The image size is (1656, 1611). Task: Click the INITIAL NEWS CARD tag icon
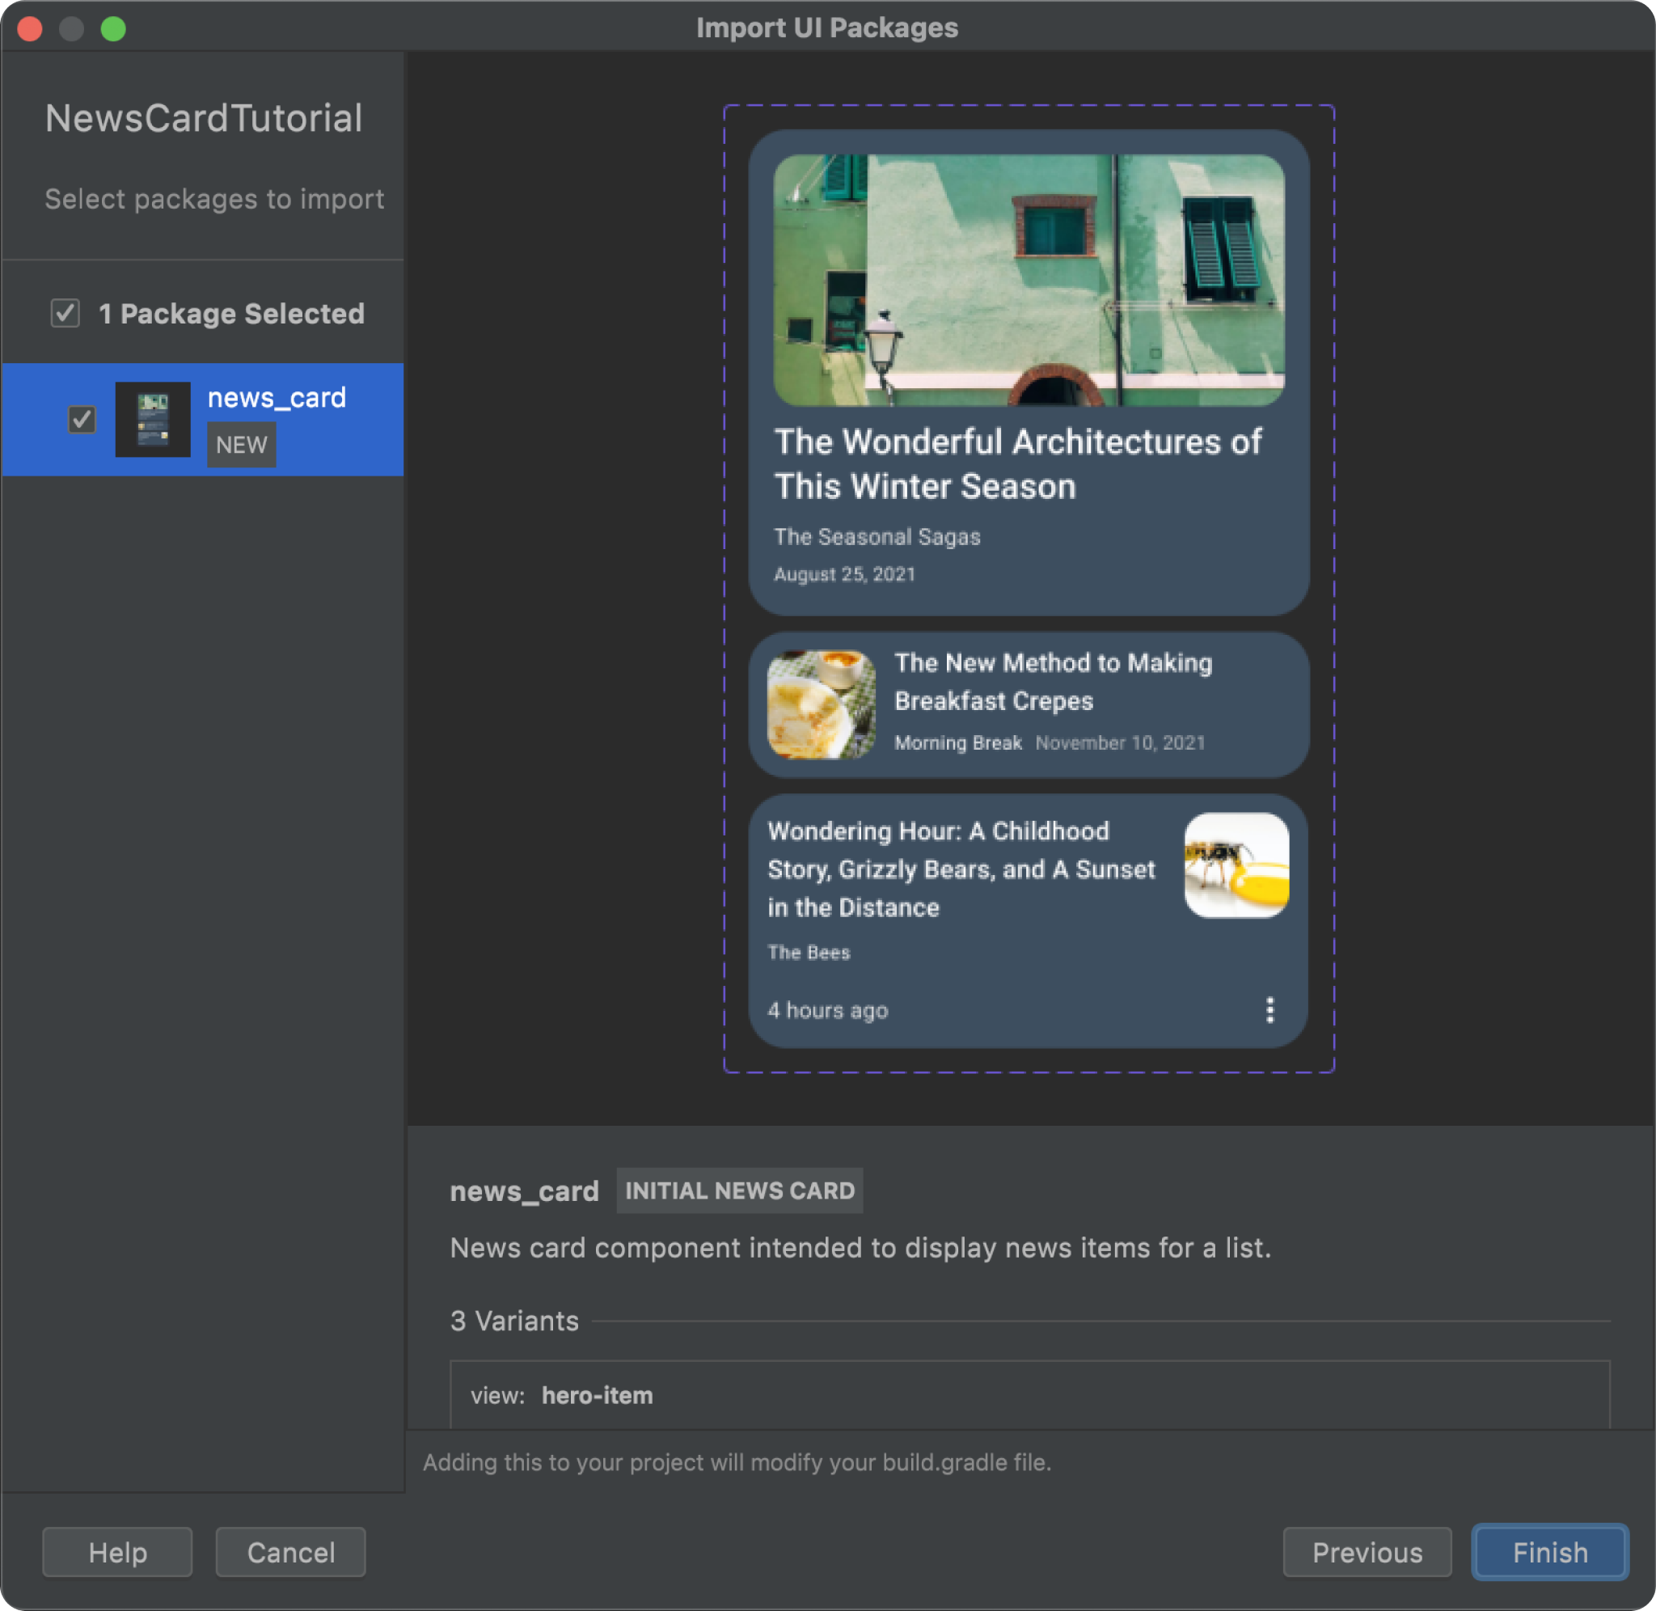click(x=737, y=1190)
